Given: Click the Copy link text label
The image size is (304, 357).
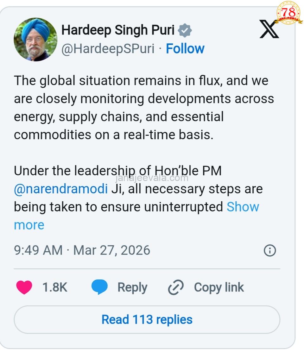Looking at the screenshot, I should [x=219, y=287].
